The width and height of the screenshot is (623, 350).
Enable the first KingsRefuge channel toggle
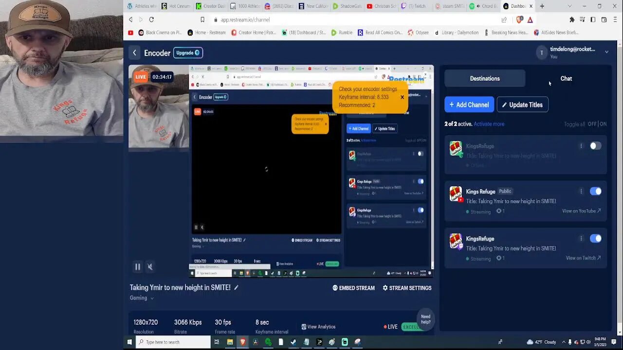[x=595, y=146]
